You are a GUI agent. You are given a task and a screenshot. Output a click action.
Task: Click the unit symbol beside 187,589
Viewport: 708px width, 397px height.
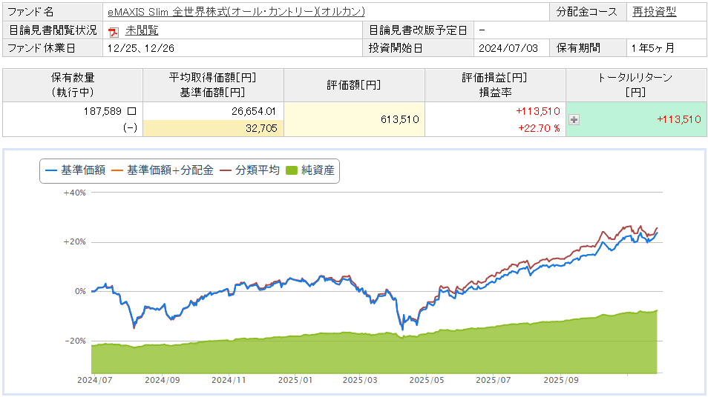point(132,110)
